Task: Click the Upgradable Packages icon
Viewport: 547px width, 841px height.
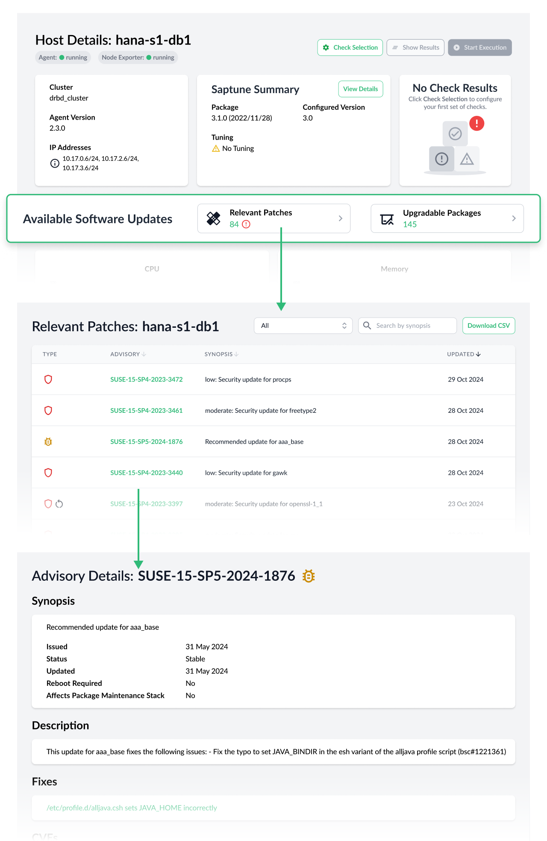Action: coord(387,219)
